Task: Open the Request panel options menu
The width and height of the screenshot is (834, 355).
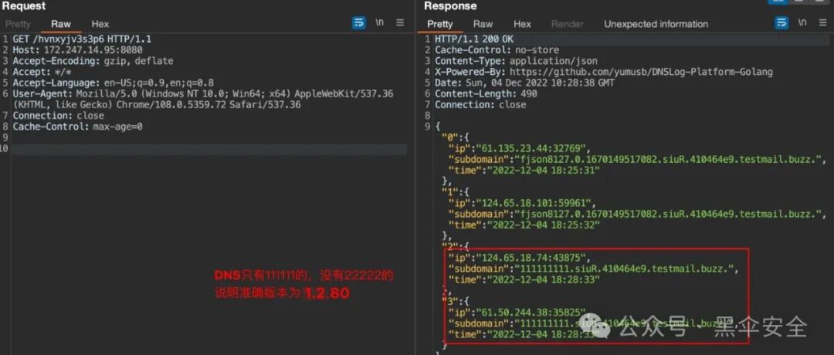Action: (x=400, y=23)
